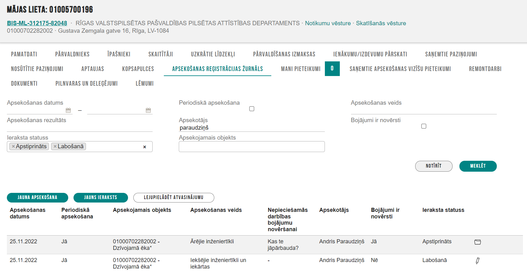Open Saņemtie apsekošanas vizīšu pieteikumi tab

click(400, 69)
